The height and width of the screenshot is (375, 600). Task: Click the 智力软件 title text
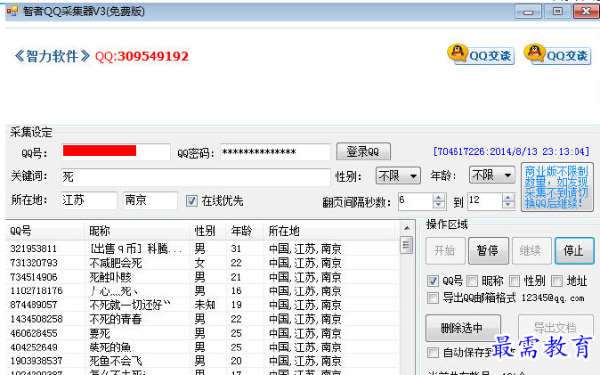[53, 56]
